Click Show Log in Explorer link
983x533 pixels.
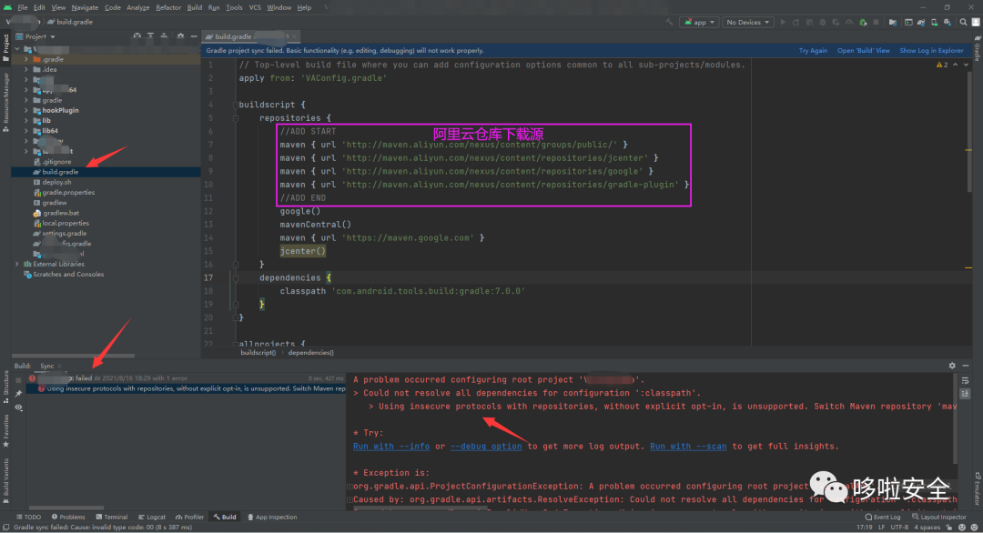pos(931,51)
